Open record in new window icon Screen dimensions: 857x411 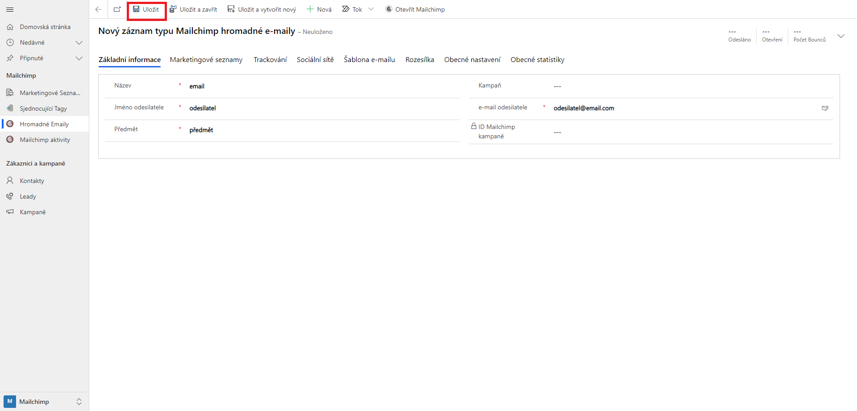(117, 9)
